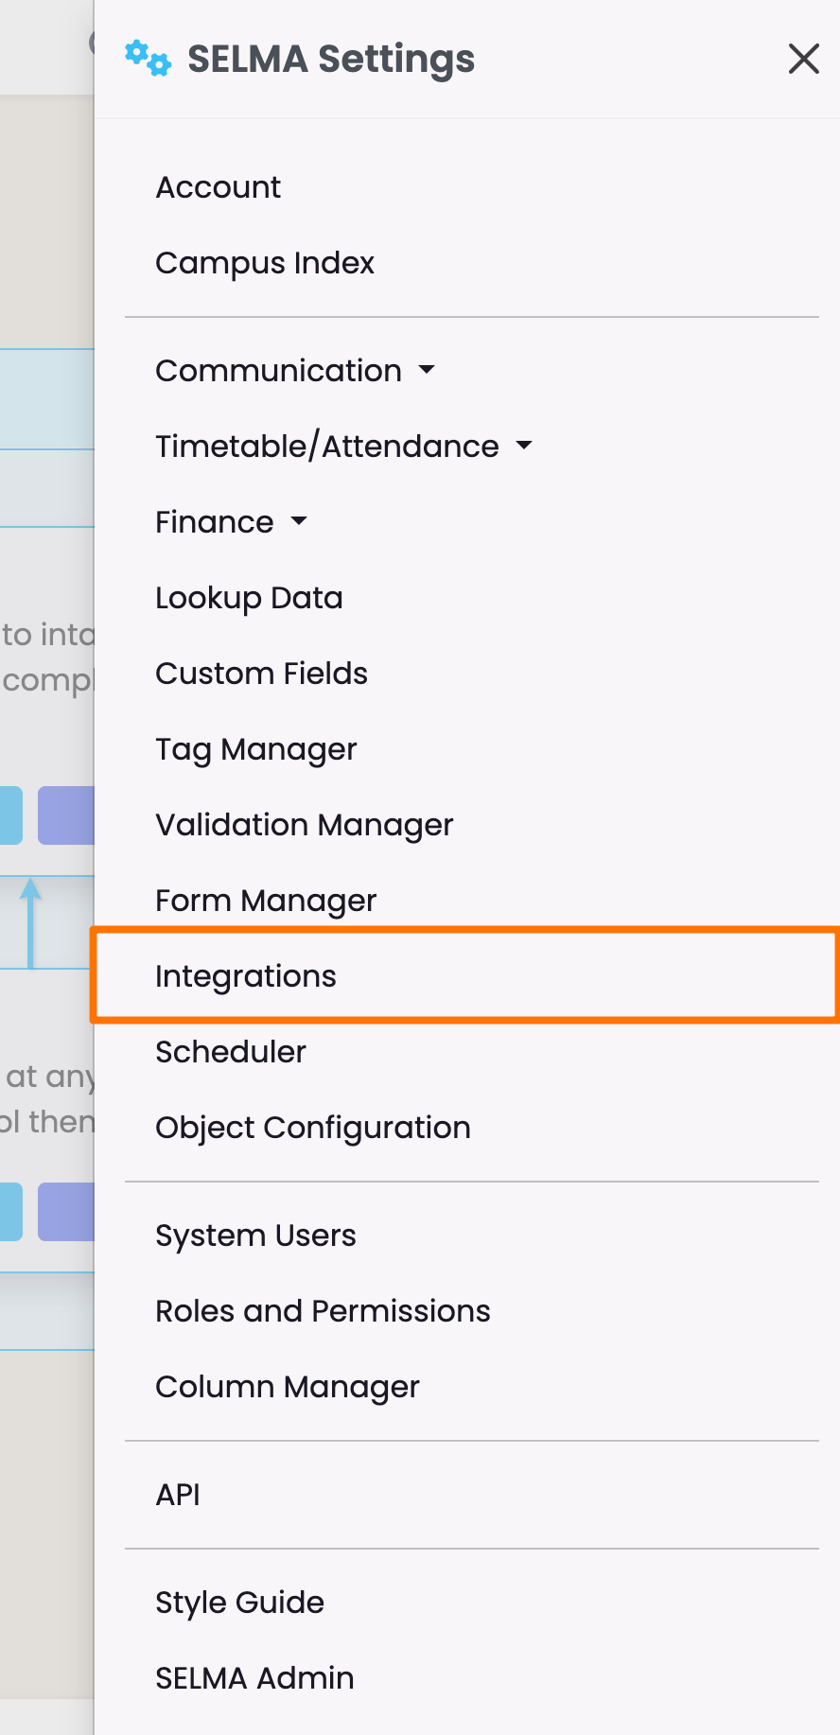Open the Scheduler settings
The image size is (840, 1735).
coord(231,1052)
